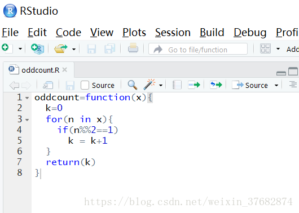This screenshot has height=213, width=299.
Task: Open the panes layout dropdown arrow
Action: click(278, 49)
